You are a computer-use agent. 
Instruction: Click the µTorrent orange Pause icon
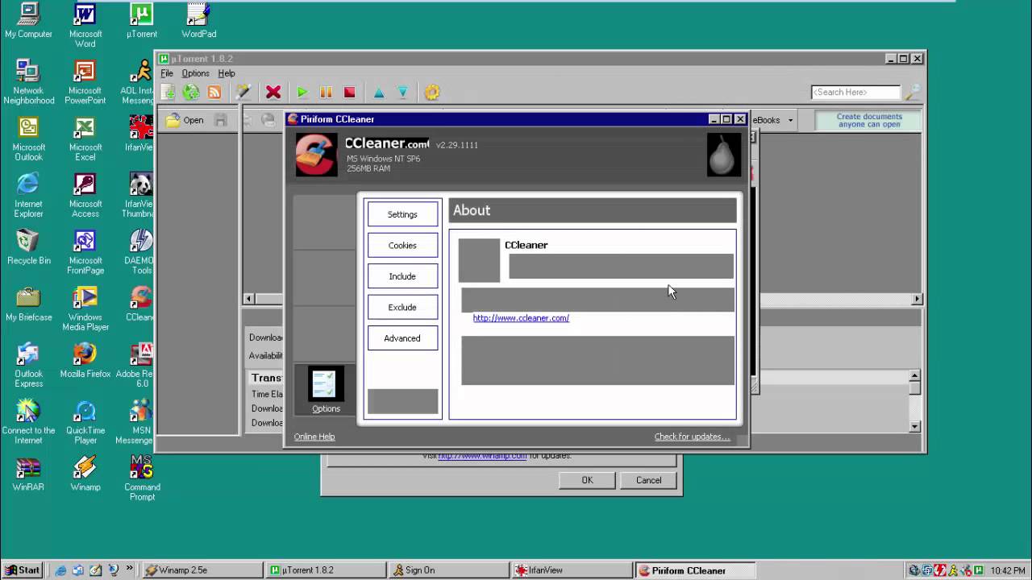[326, 93]
